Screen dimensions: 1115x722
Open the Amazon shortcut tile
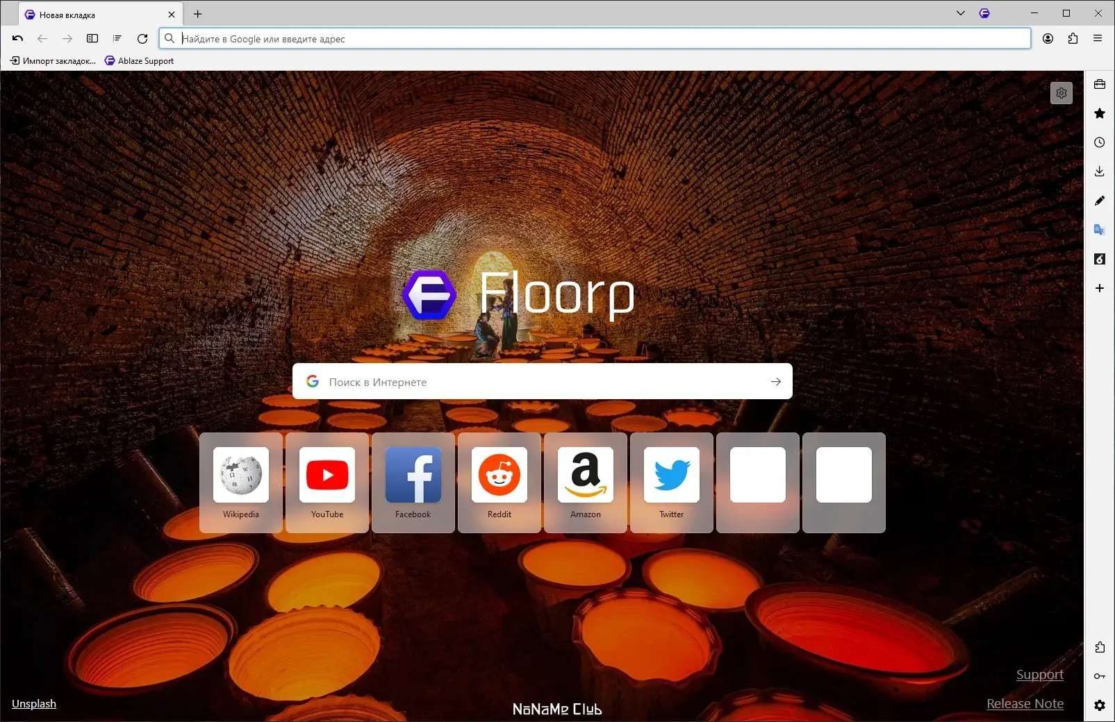coord(586,483)
